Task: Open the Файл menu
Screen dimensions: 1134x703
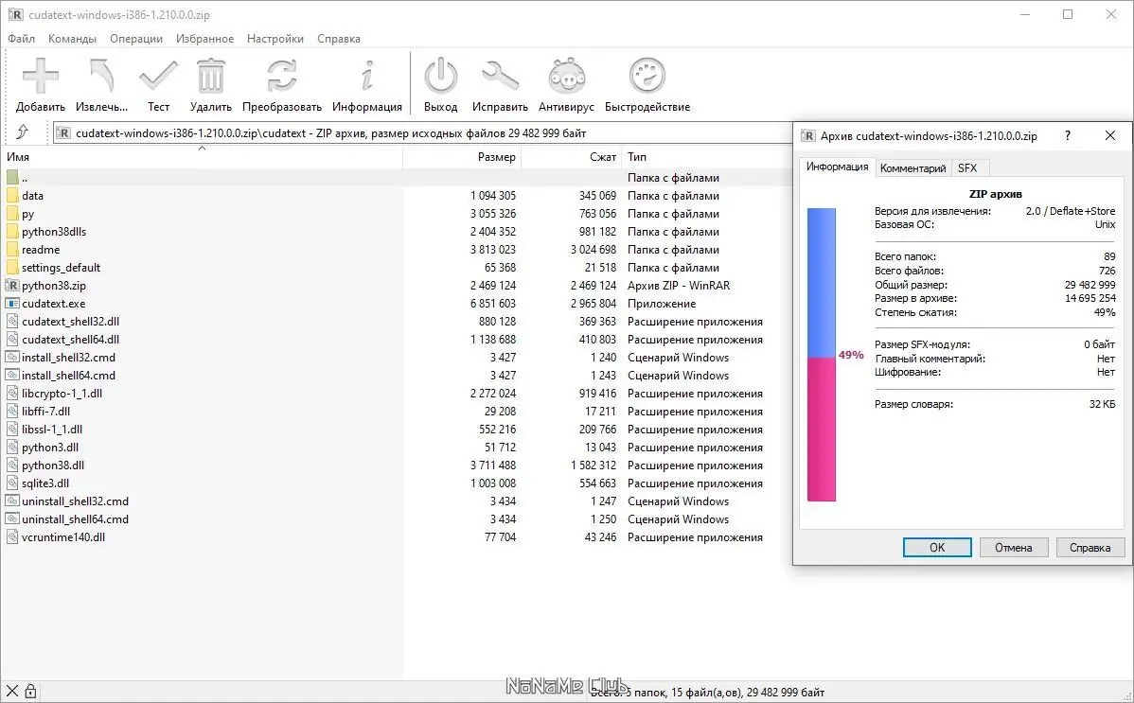Action: click(x=21, y=39)
